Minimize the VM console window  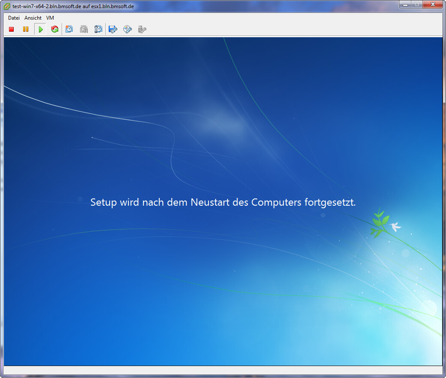click(x=405, y=5)
